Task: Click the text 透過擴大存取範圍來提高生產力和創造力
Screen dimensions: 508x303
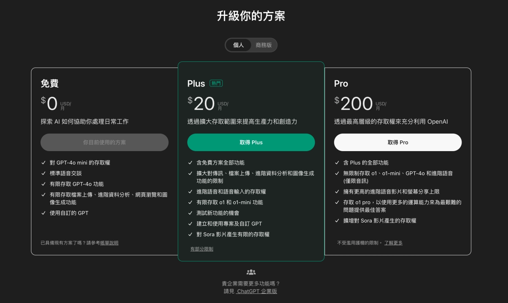Action: point(242,122)
